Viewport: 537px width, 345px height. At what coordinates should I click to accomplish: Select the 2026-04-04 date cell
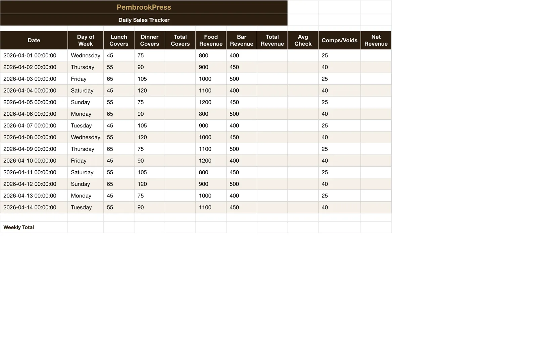[34, 91]
